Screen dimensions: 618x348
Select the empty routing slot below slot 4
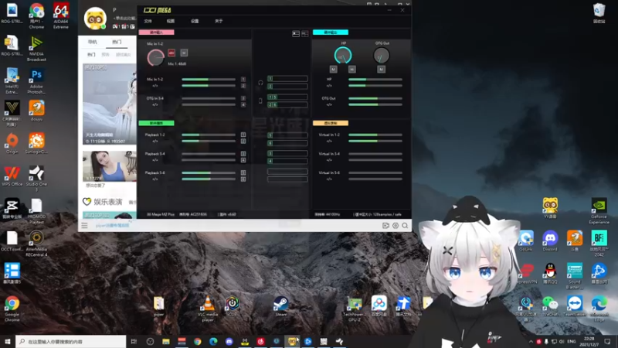[x=287, y=172]
